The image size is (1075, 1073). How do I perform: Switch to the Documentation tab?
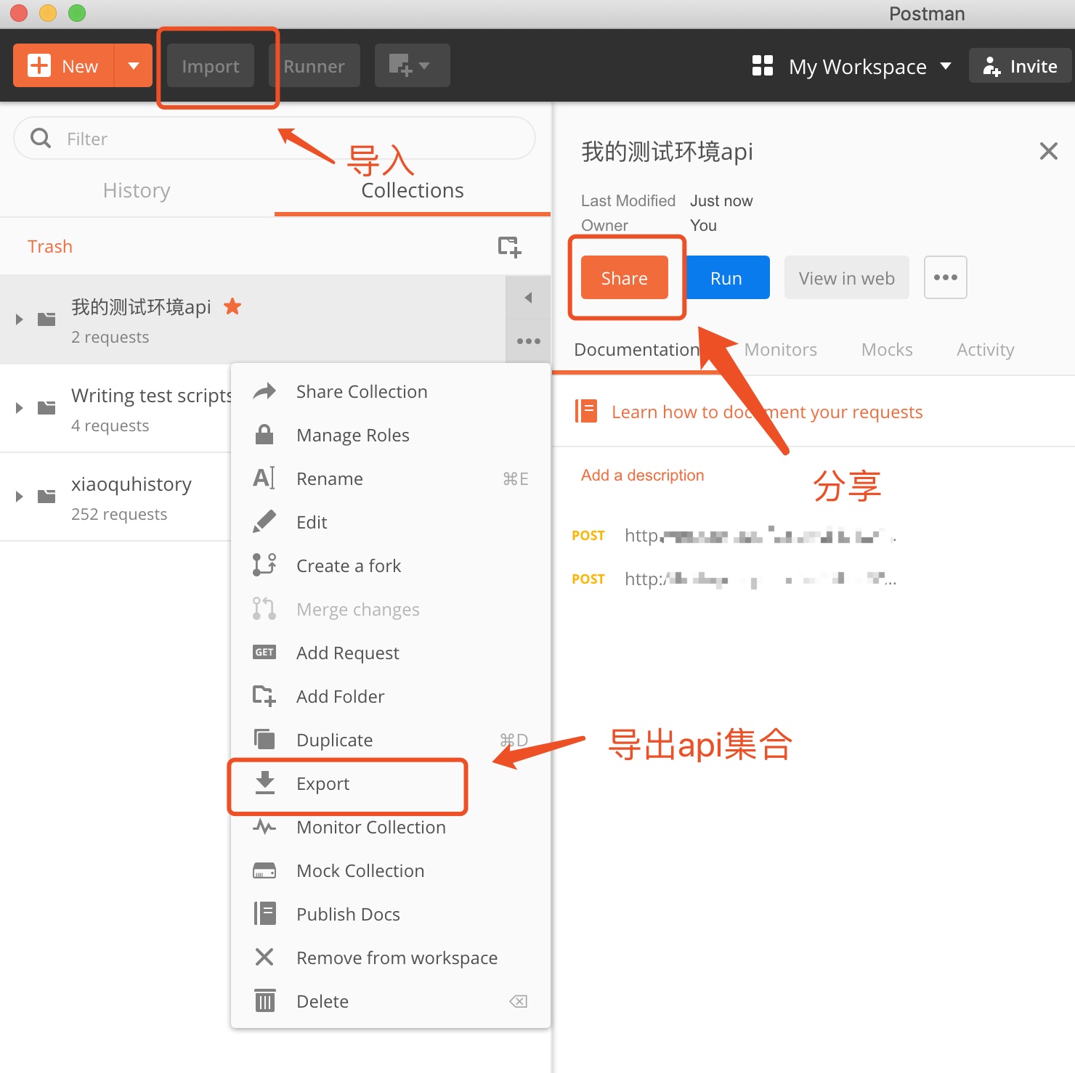coord(636,350)
